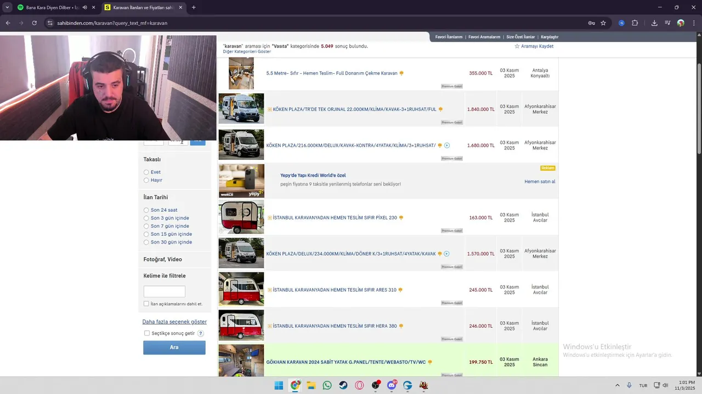
Task: Focus Kelime ile filtrele text field
Action: pyautogui.click(x=165, y=292)
